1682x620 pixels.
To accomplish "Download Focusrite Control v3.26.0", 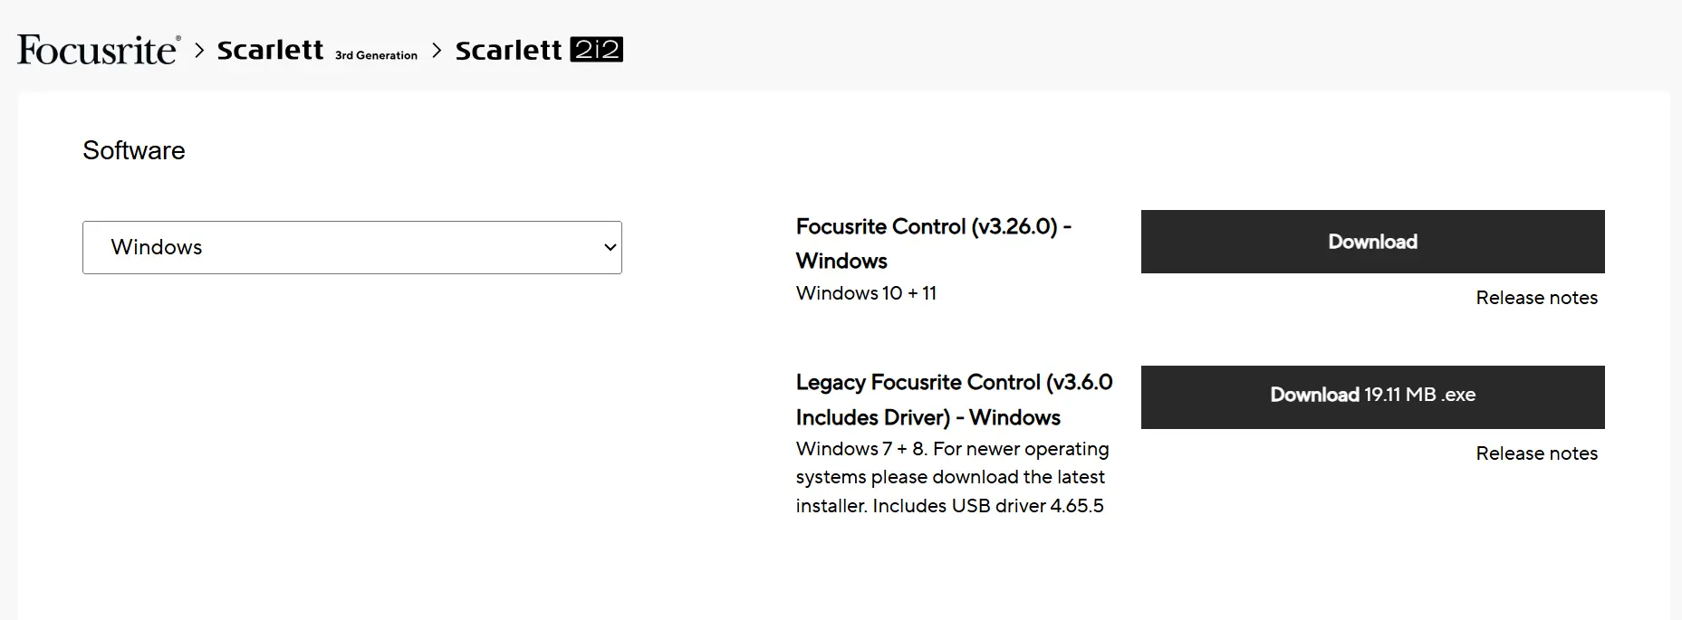I will tap(1372, 242).
